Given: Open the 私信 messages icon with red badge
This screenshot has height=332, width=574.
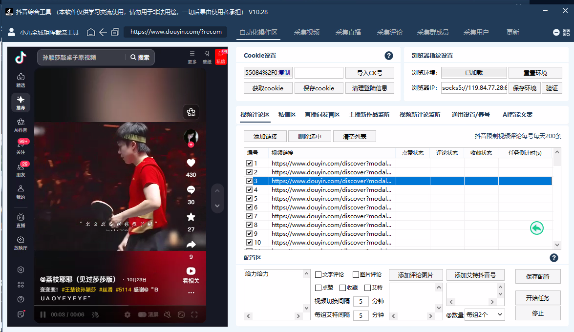Looking at the screenshot, I should [x=221, y=57].
